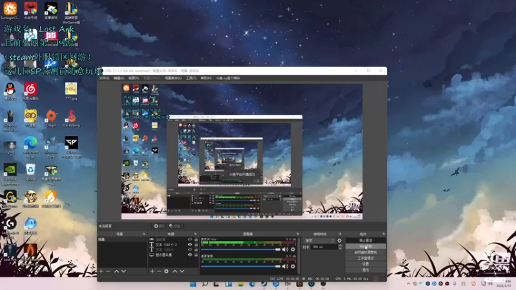The image size is (516, 290).
Task: Open SunloginClient desktop icon
Action: [10, 10]
